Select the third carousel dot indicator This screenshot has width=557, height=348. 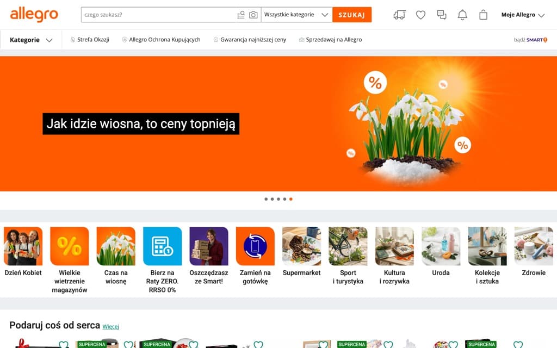279,199
